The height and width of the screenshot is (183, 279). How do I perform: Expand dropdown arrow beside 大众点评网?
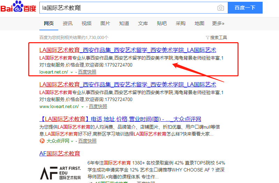click(x=72, y=141)
